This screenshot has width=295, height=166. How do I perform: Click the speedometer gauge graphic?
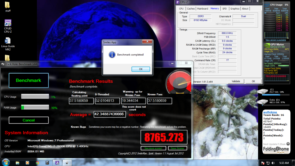[x=179, y=82]
